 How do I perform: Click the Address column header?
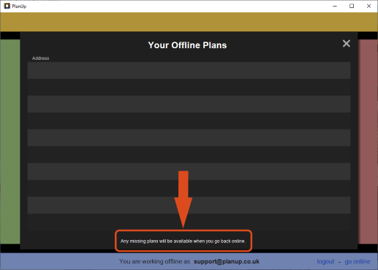point(40,58)
